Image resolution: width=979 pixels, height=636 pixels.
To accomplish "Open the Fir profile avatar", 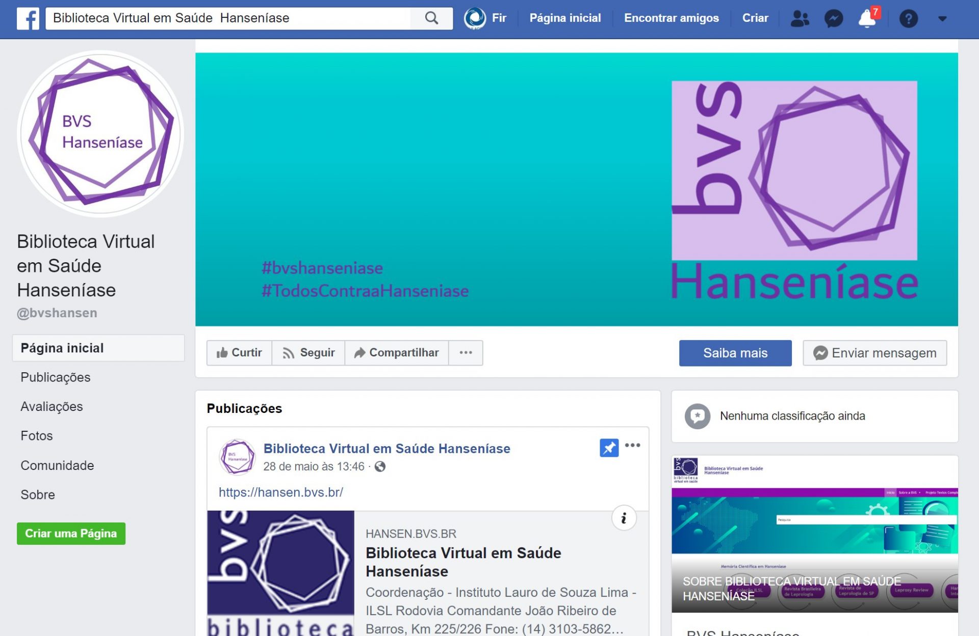I will click(474, 18).
